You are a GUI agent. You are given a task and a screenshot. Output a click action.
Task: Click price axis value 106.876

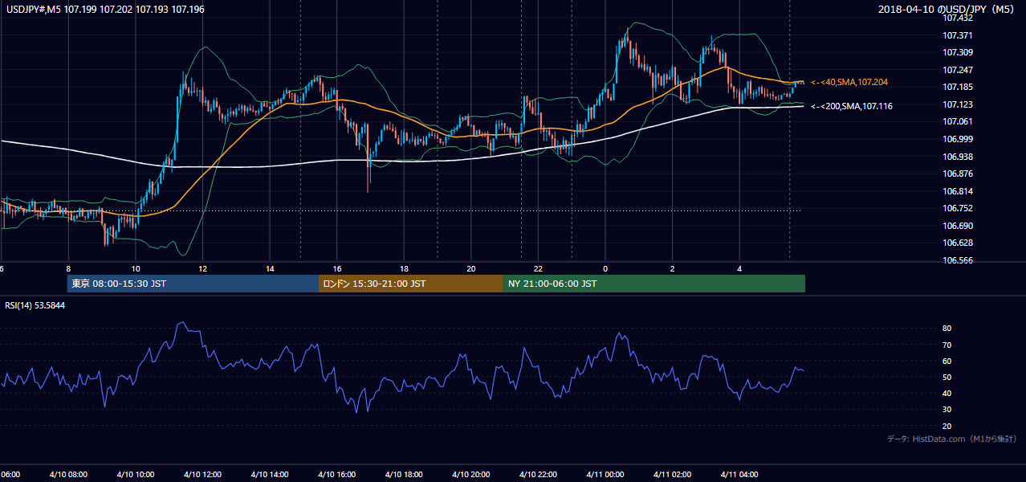[x=957, y=174]
